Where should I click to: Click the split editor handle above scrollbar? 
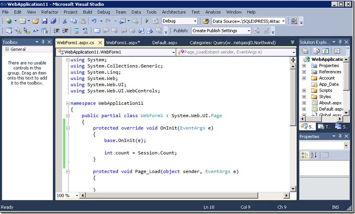pyautogui.click(x=293, y=60)
